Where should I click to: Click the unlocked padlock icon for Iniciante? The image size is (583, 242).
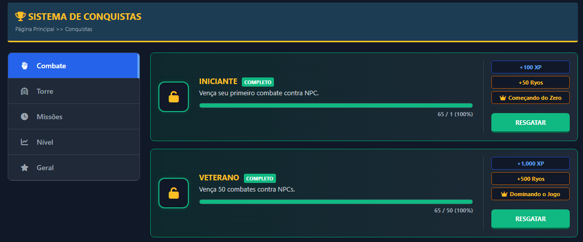[174, 97]
